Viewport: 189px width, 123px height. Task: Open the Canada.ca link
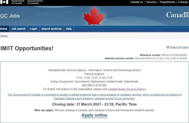(x=137, y=2)
